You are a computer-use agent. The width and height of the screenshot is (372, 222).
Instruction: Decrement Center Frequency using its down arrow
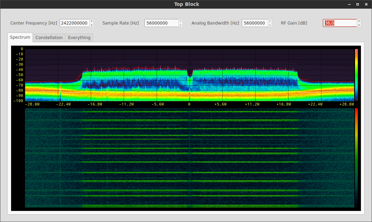pyautogui.click(x=91, y=25)
